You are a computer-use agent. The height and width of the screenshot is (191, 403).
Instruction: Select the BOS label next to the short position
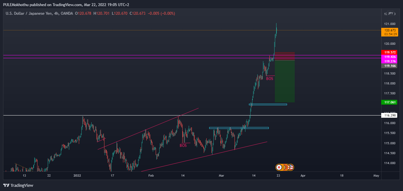(270, 78)
